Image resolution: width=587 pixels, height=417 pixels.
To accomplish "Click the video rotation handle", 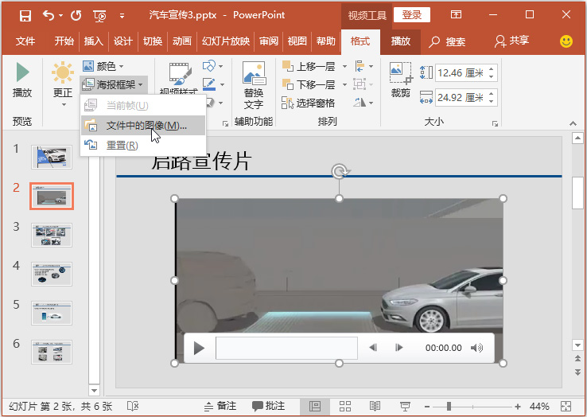I will pyautogui.click(x=340, y=172).
